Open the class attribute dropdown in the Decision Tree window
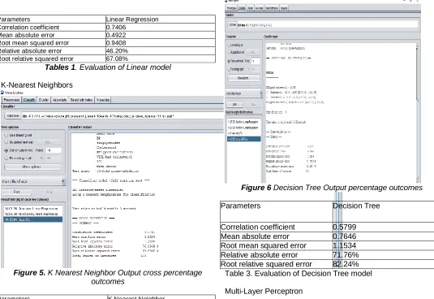The image size is (434, 299). click(x=244, y=93)
